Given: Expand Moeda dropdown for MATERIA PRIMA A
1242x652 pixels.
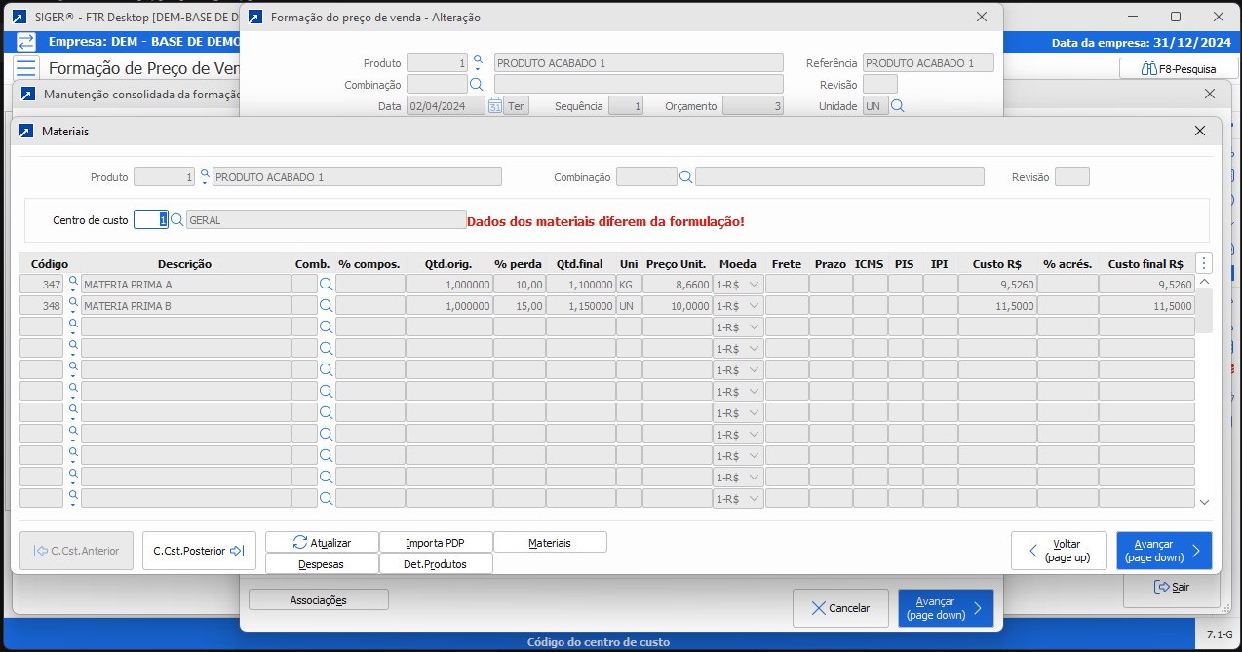Looking at the screenshot, I should tap(753, 284).
